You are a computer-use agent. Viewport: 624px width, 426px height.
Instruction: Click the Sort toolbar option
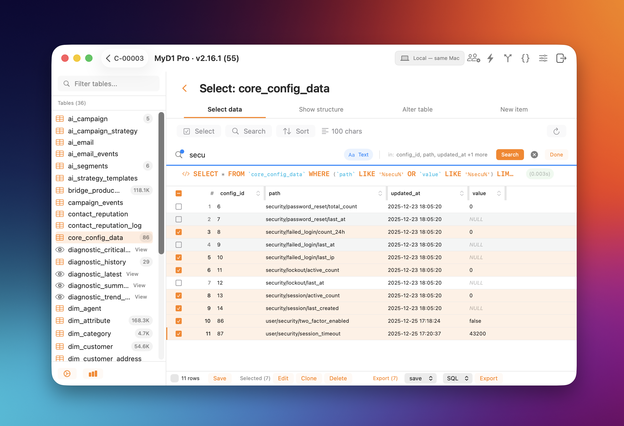tap(296, 131)
